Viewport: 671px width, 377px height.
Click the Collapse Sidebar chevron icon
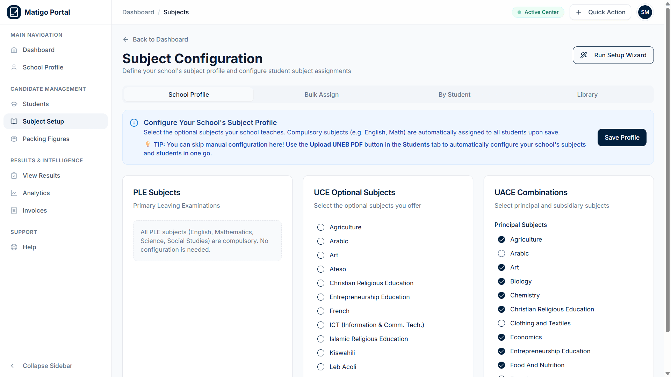(13, 366)
